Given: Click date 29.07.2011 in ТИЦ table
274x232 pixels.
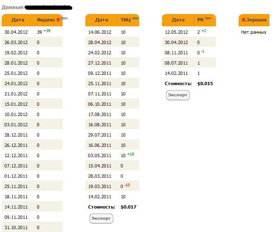Looking at the screenshot, I should 100,135.
